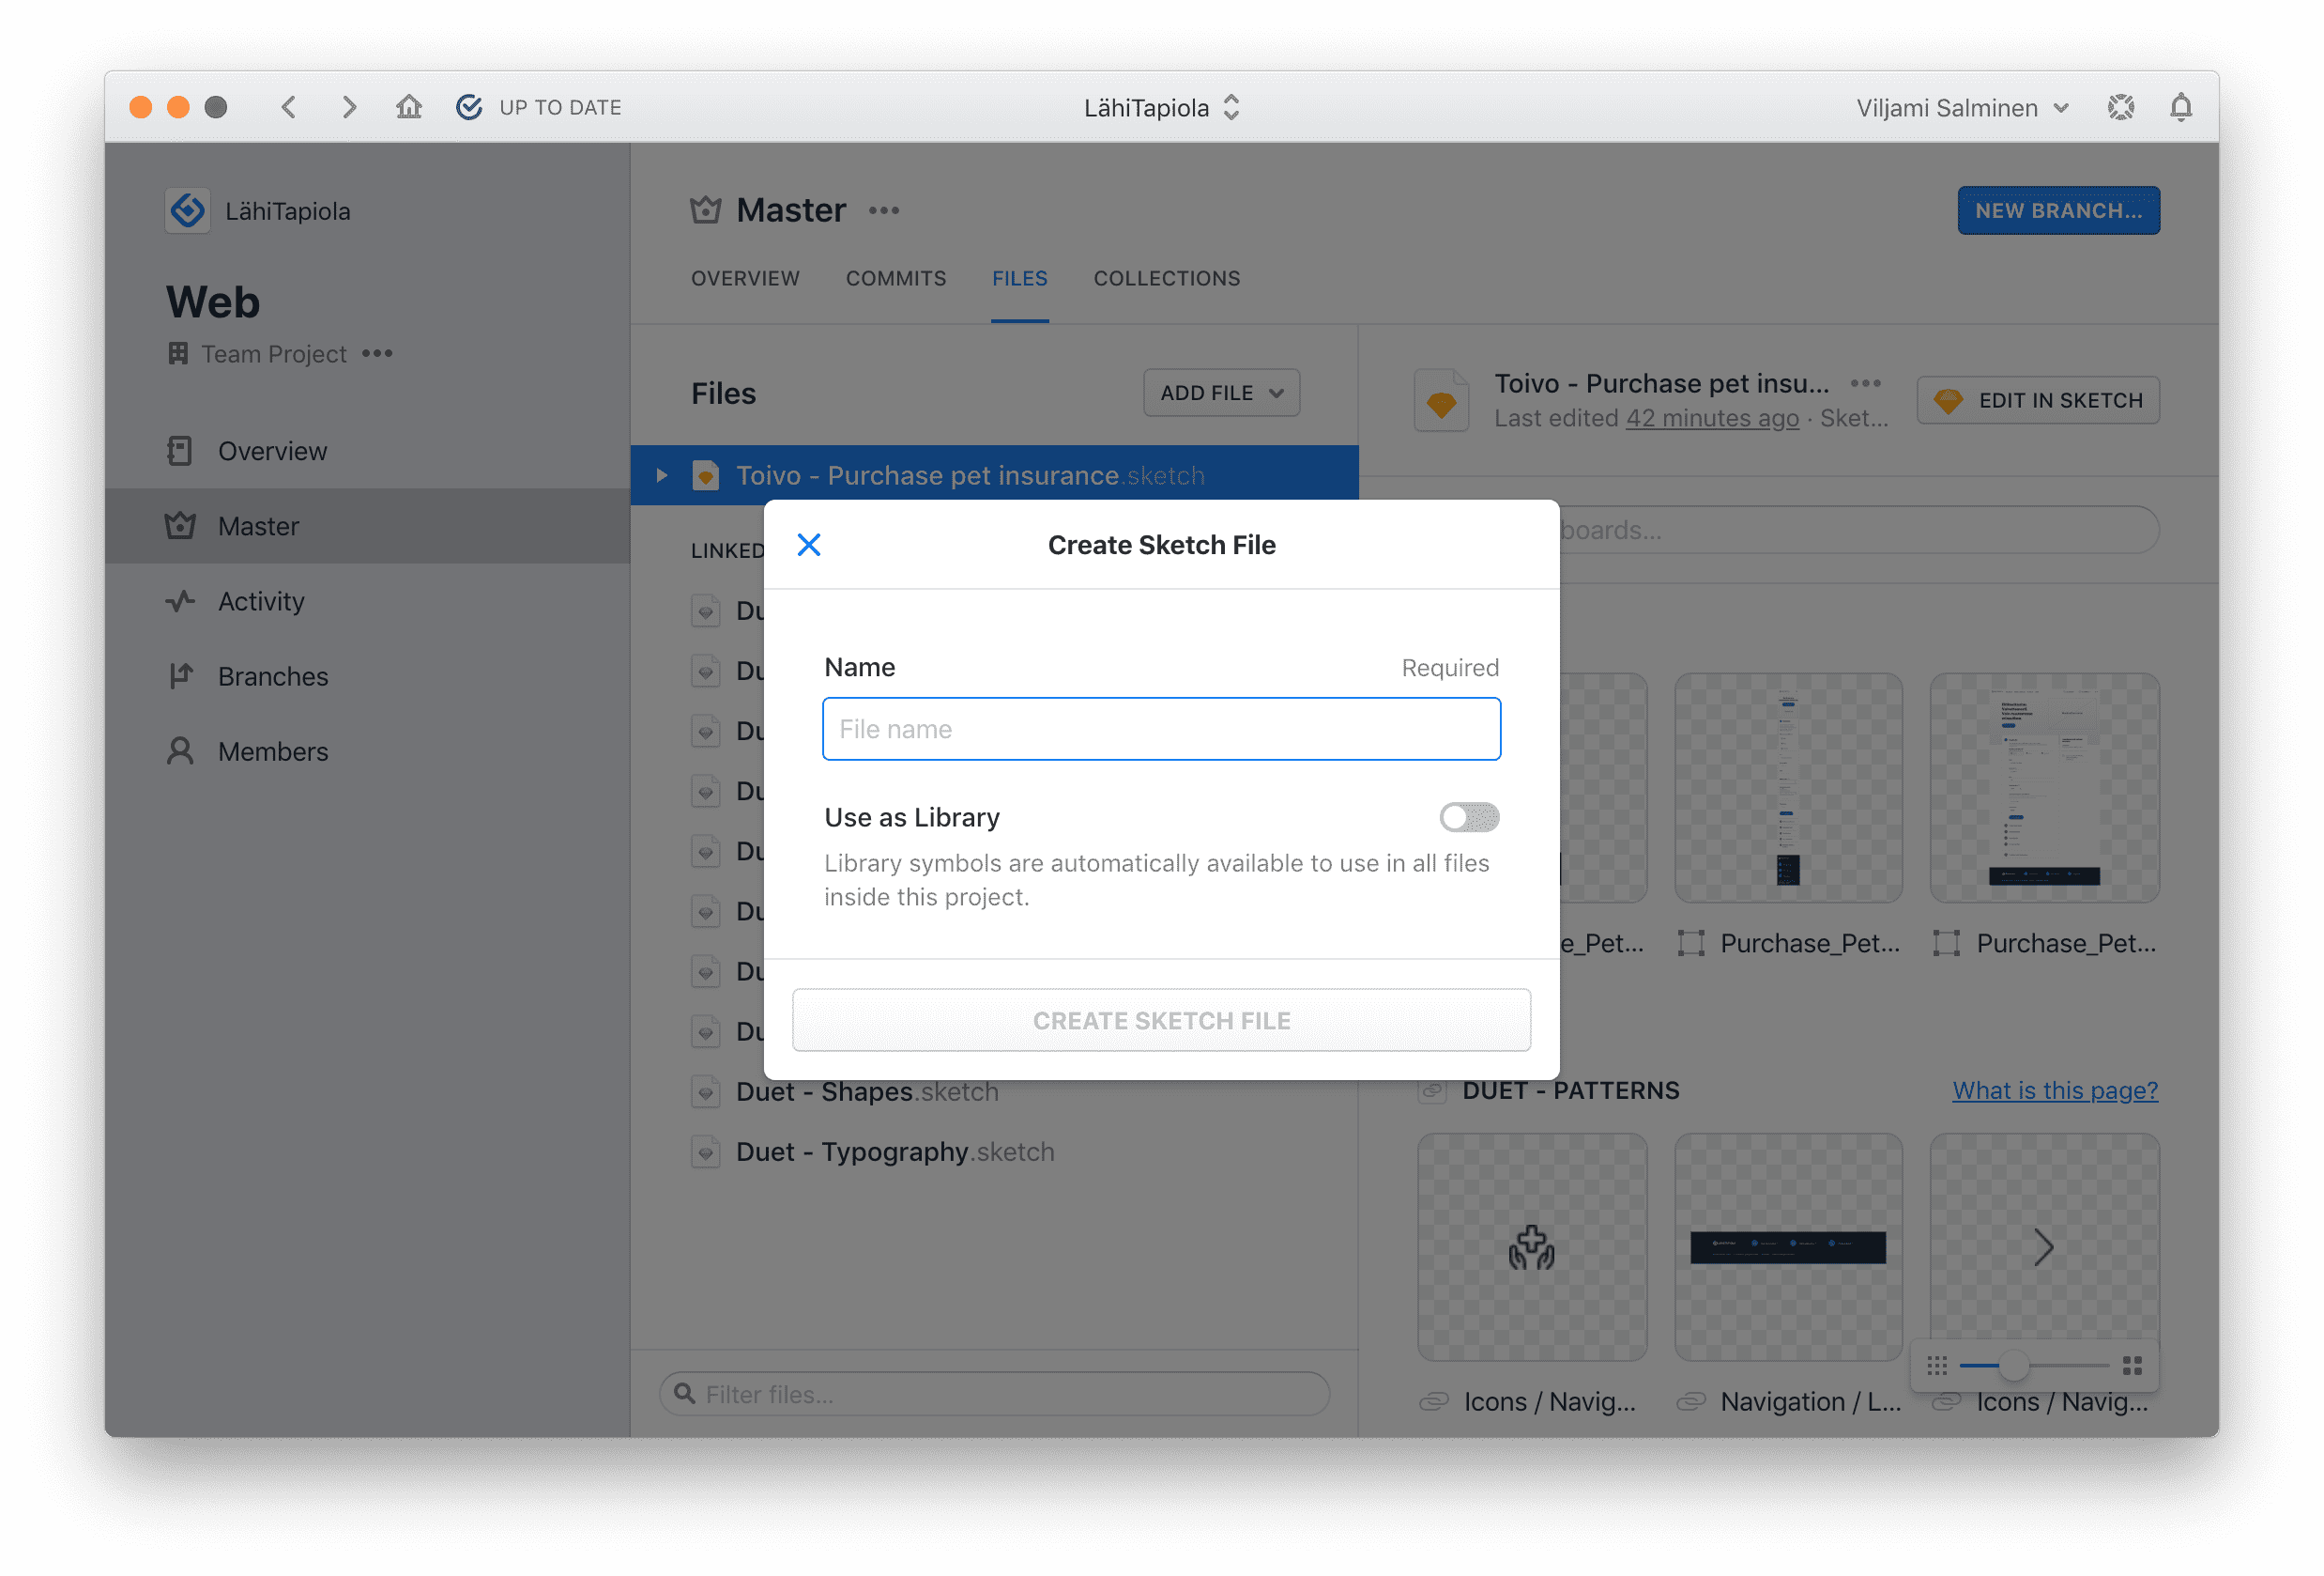Screen dimensions: 2324x1576
Task: Click Edit in Sketch button
Action: click(x=2038, y=400)
